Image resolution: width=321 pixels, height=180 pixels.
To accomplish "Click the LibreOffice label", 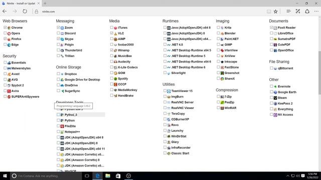I will (x=285, y=33).
